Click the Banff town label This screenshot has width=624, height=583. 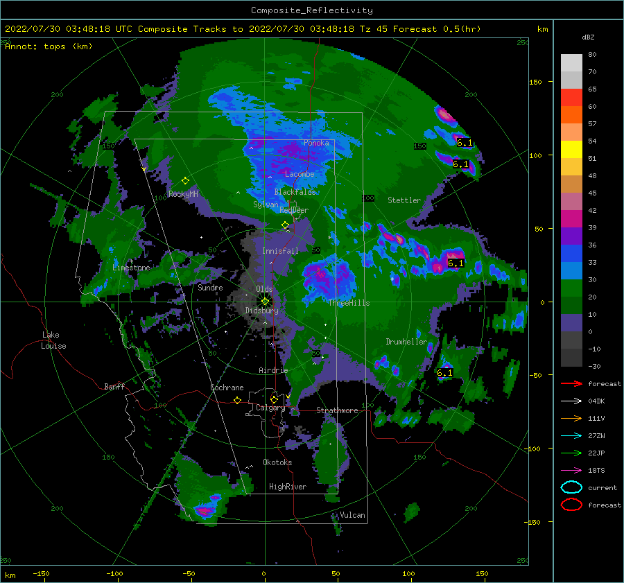[x=114, y=386]
